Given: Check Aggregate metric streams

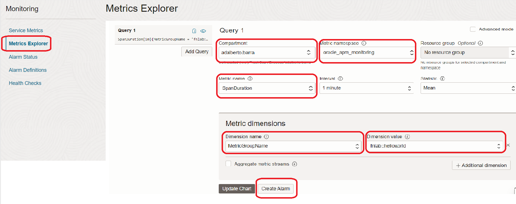Looking at the screenshot, I should pos(228,164).
